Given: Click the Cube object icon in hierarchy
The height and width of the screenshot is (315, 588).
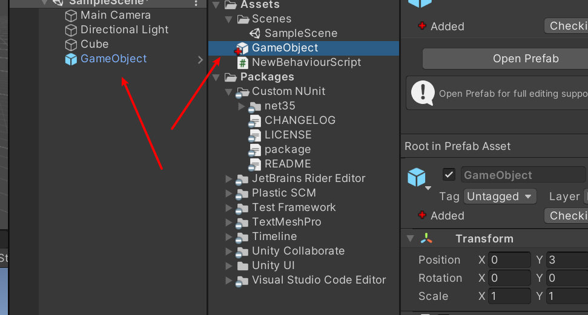Looking at the screenshot, I should (x=71, y=45).
